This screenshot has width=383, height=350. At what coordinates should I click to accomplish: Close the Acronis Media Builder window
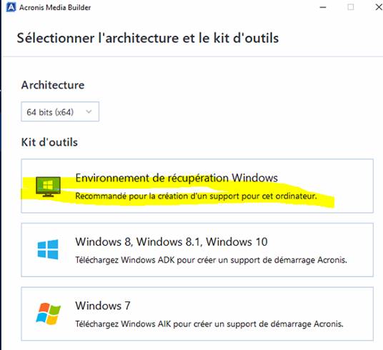click(x=379, y=7)
